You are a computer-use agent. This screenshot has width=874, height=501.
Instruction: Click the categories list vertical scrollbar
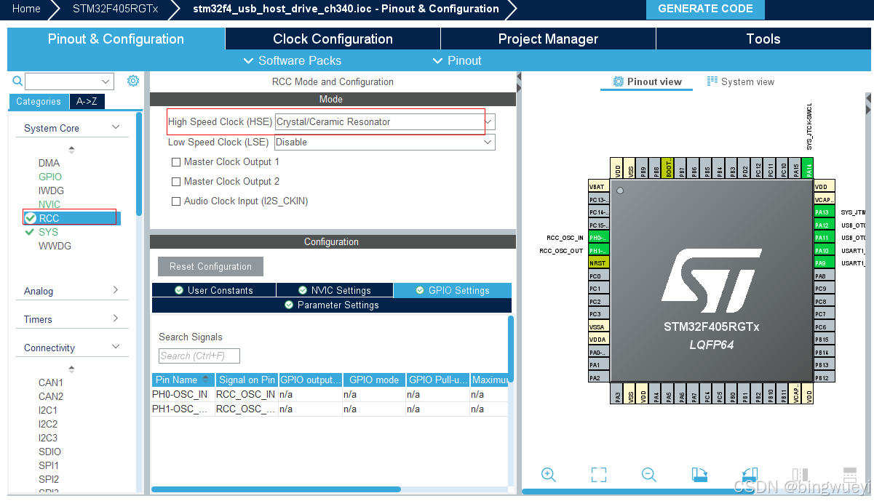(x=139, y=163)
